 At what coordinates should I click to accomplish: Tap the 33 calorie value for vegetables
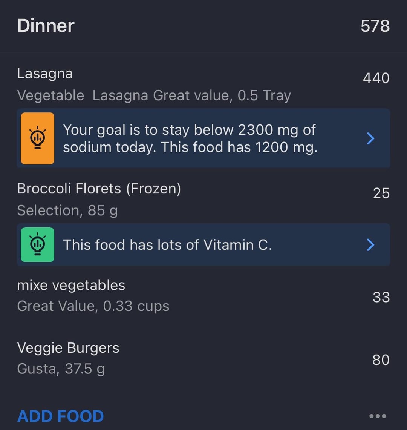(381, 297)
